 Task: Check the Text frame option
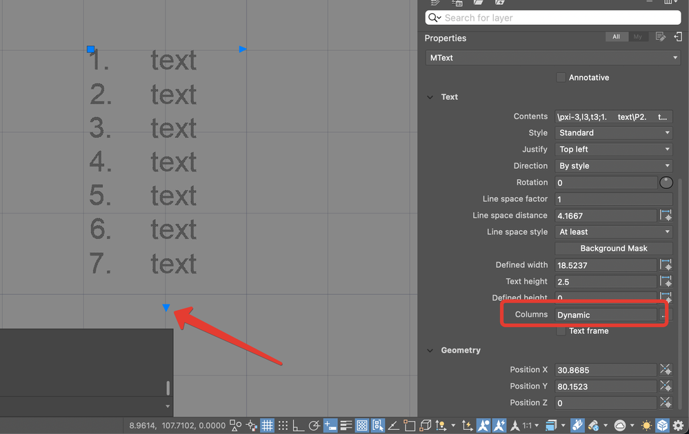[561, 331]
